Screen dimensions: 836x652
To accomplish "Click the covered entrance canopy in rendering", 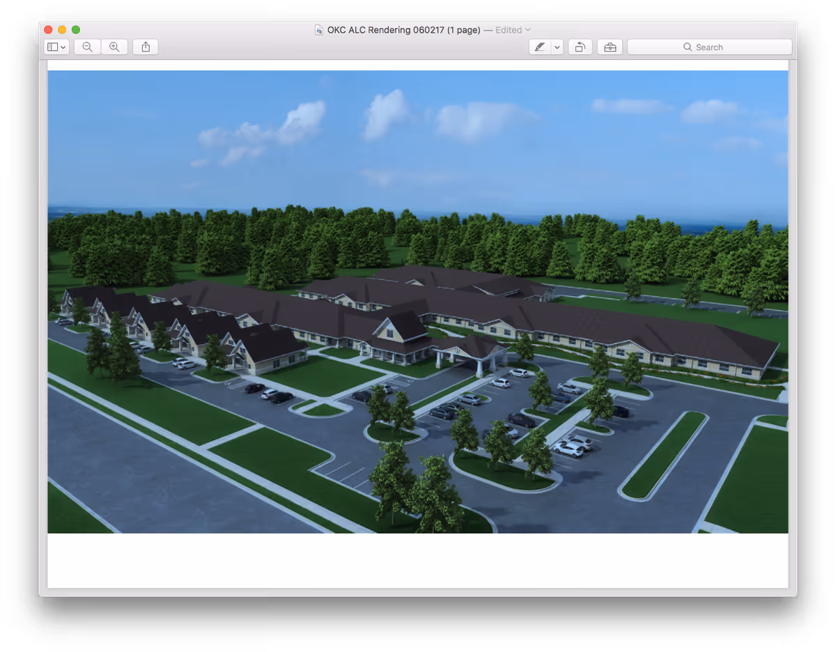I will click(x=470, y=348).
